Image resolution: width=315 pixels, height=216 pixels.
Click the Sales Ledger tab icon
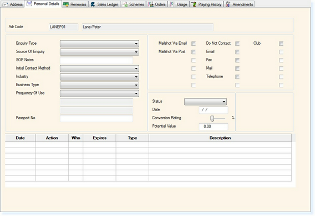[x=93, y=4]
